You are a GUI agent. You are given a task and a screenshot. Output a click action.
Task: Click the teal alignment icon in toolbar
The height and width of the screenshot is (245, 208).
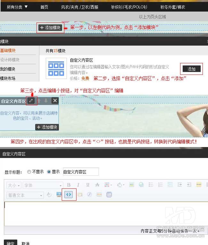click(x=170, y=185)
